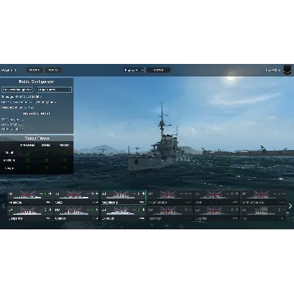Screen dimensions: 294x294
Task: Click plus on the highlighted third top-row card
Action: coord(143,193)
